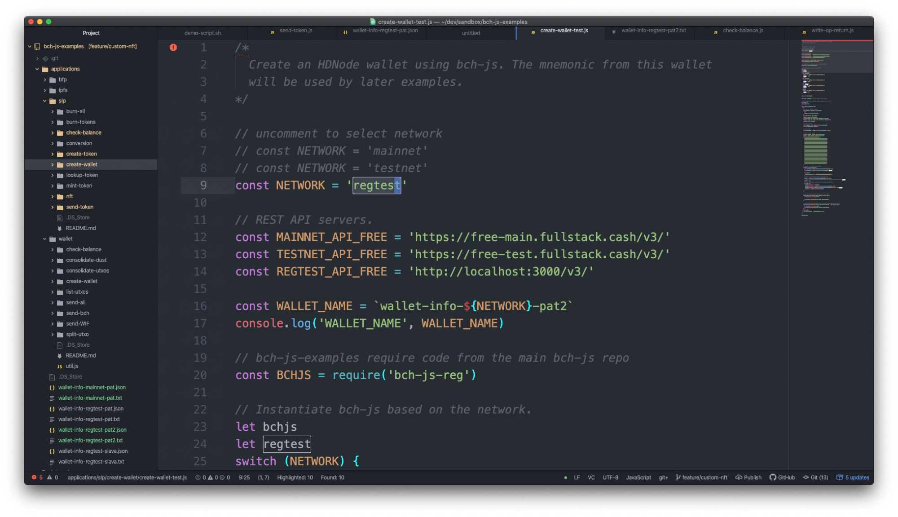This screenshot has height=517, width=898.
Task: Click the git branch icon beside feature/custom-nft
Action: [x=678, y=477]
